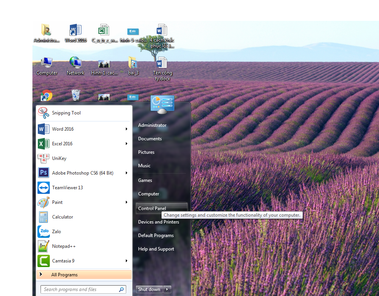Select the Computer desktop icon
Image resolution: width=379 pixels, height=296 pixels.
47,66
